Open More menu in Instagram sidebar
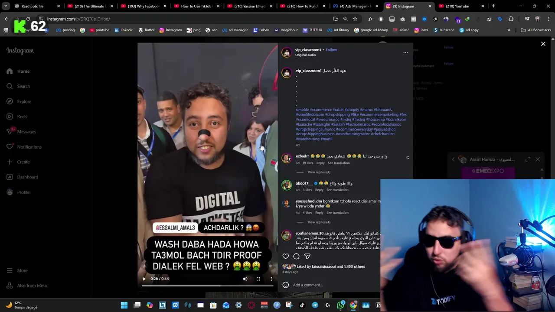Image resolution: width=555 pixels, height=312 pixels. pos(17,270)
